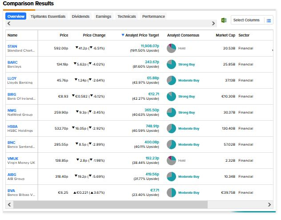Image resolution: width=281 pixels, height=220 pixels.
Task: Click BIRG price target €12.71
Action: click(153, 94)
